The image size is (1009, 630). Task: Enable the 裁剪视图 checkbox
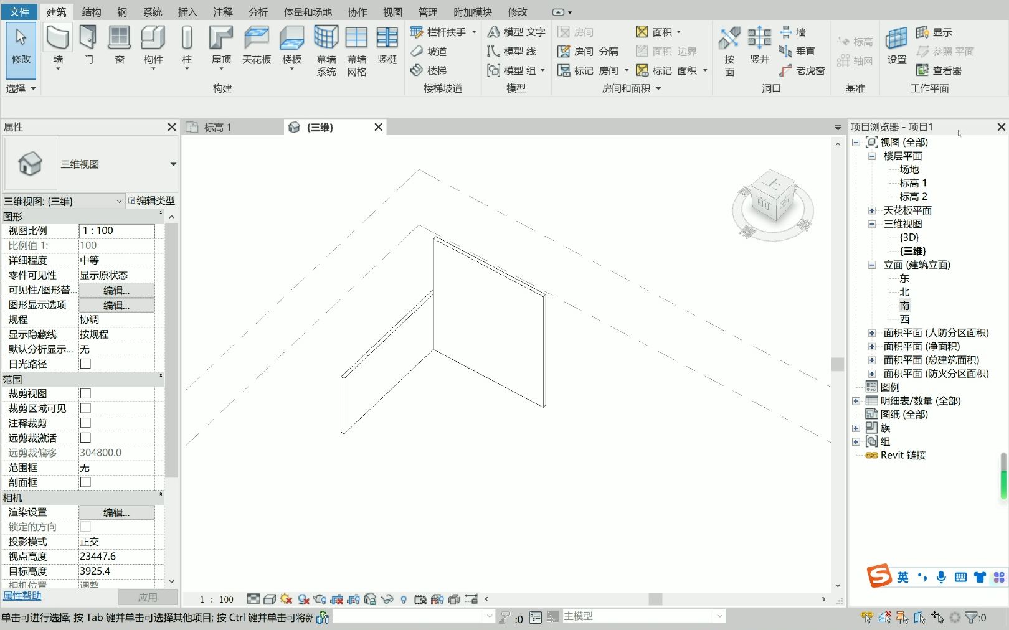click(x=85, y=393)
